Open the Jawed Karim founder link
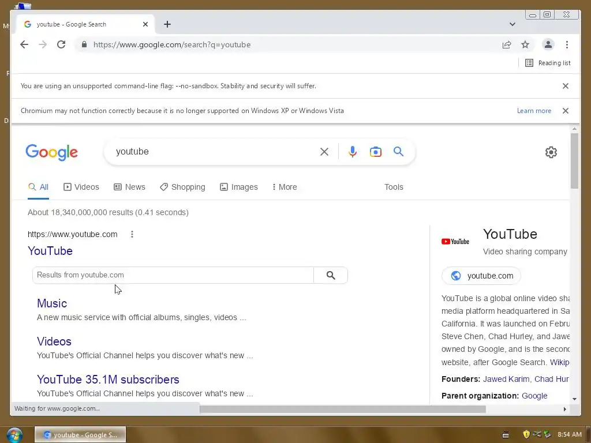 [x=506, y=380]
